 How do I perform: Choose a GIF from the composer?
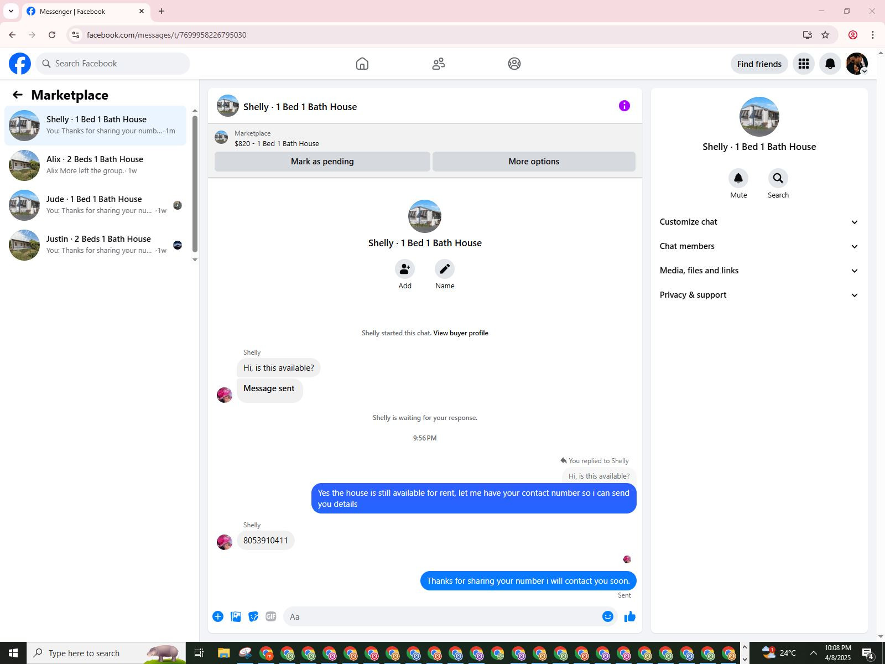(271, 616)
